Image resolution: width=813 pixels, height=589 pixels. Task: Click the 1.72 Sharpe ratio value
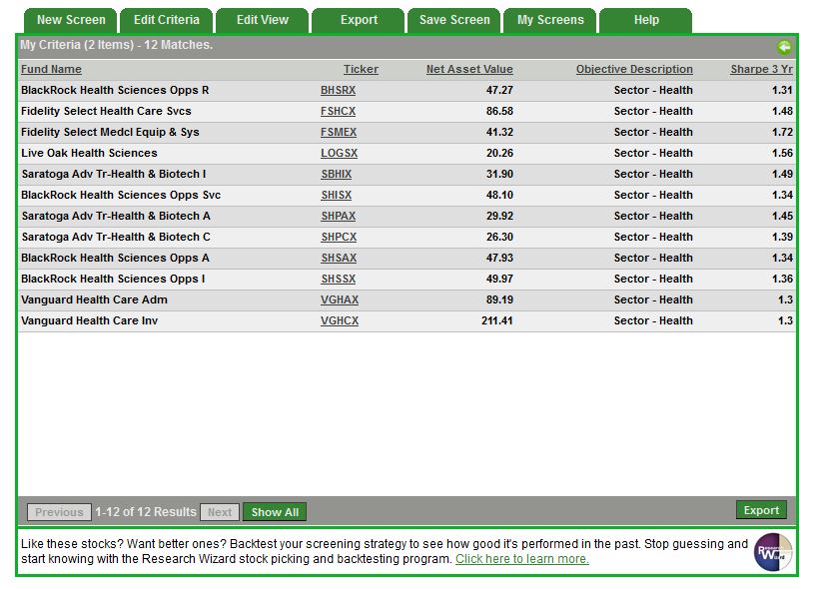click(x=782, y=132)
